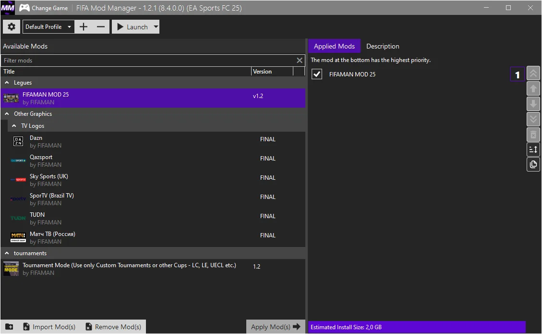Click the copy applied mods icon
542x334 pixels.
tap(533, 164)
